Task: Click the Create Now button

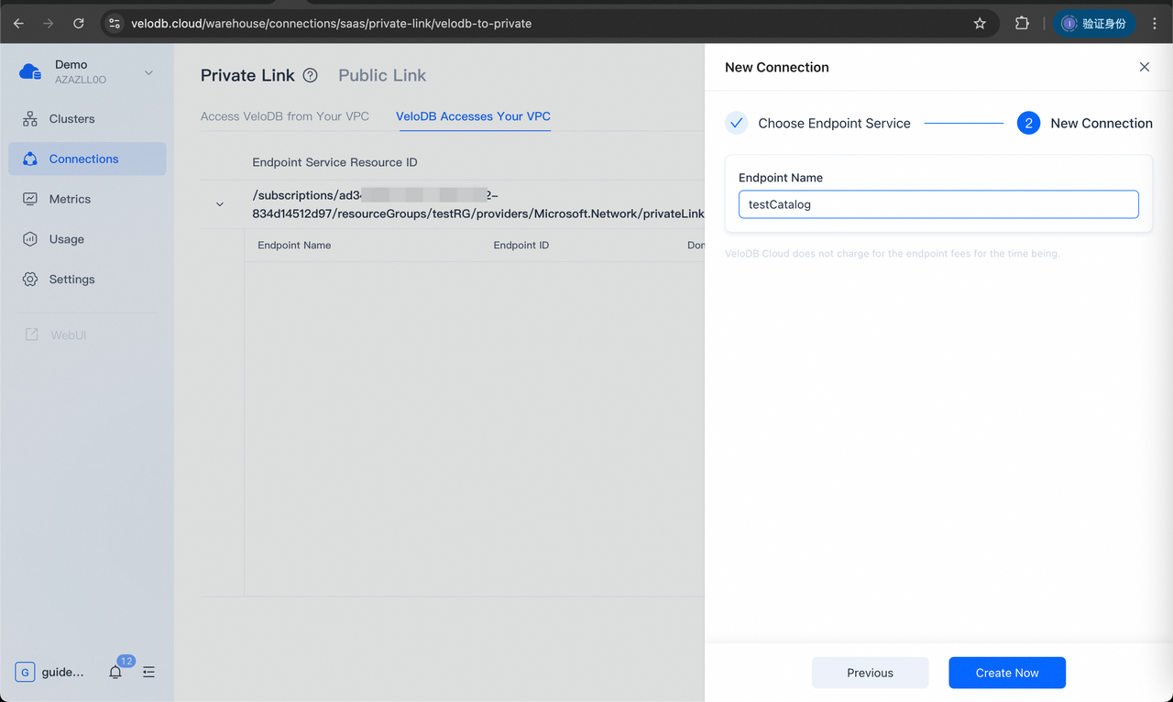Action: (x=1006, y=673)
